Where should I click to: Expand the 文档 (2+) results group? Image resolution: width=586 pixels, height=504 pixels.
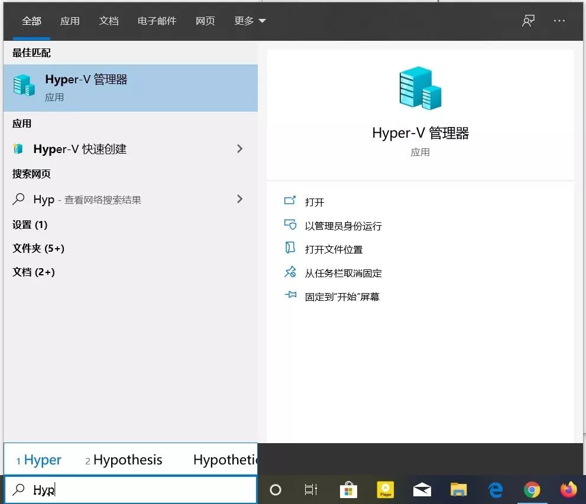33,272
